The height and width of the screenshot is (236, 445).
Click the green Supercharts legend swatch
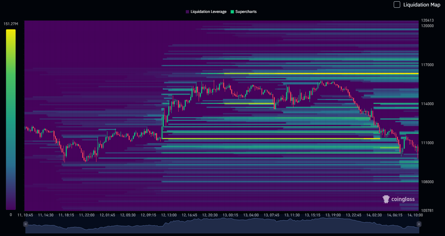tap(232, 12)
